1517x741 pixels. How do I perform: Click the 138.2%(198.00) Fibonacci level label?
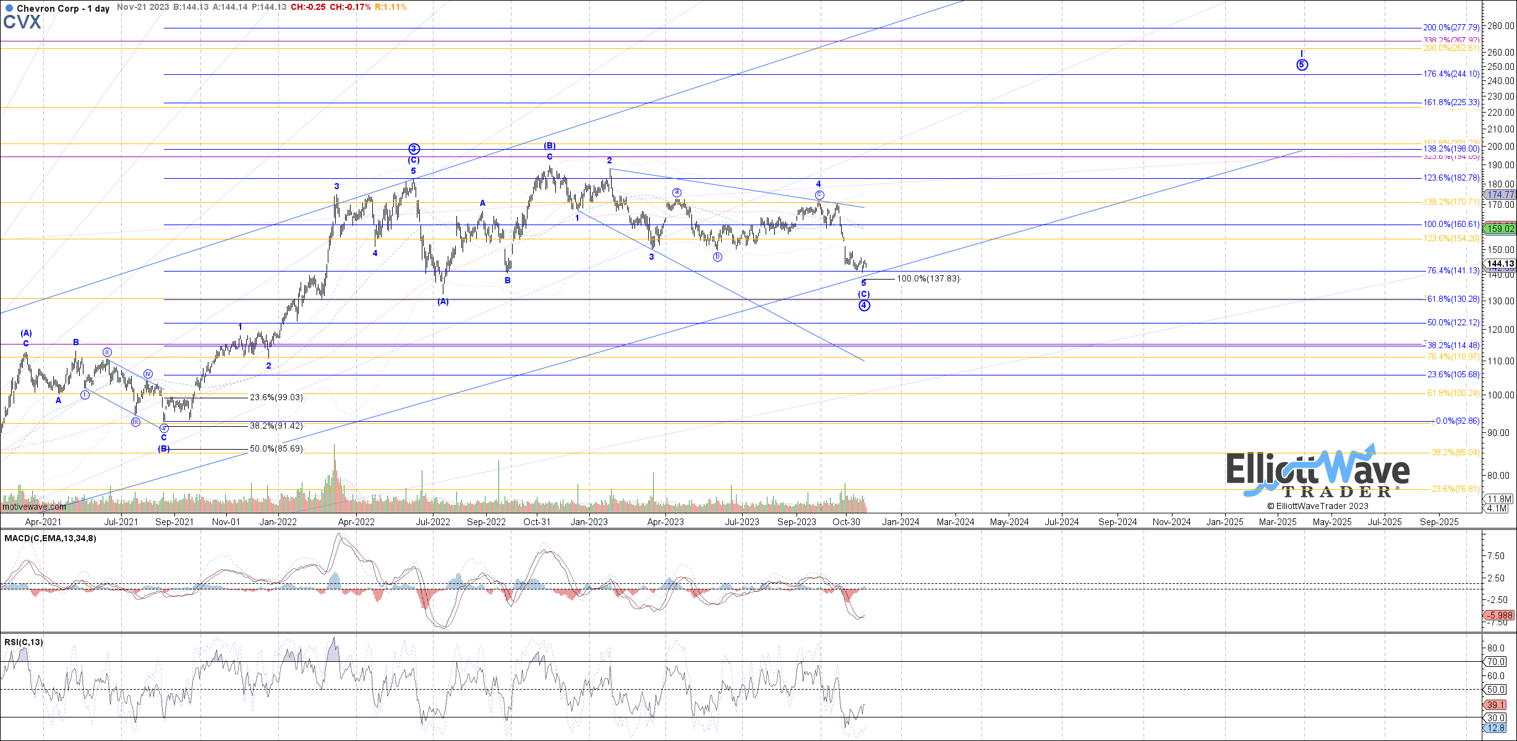coord(1451,149)
